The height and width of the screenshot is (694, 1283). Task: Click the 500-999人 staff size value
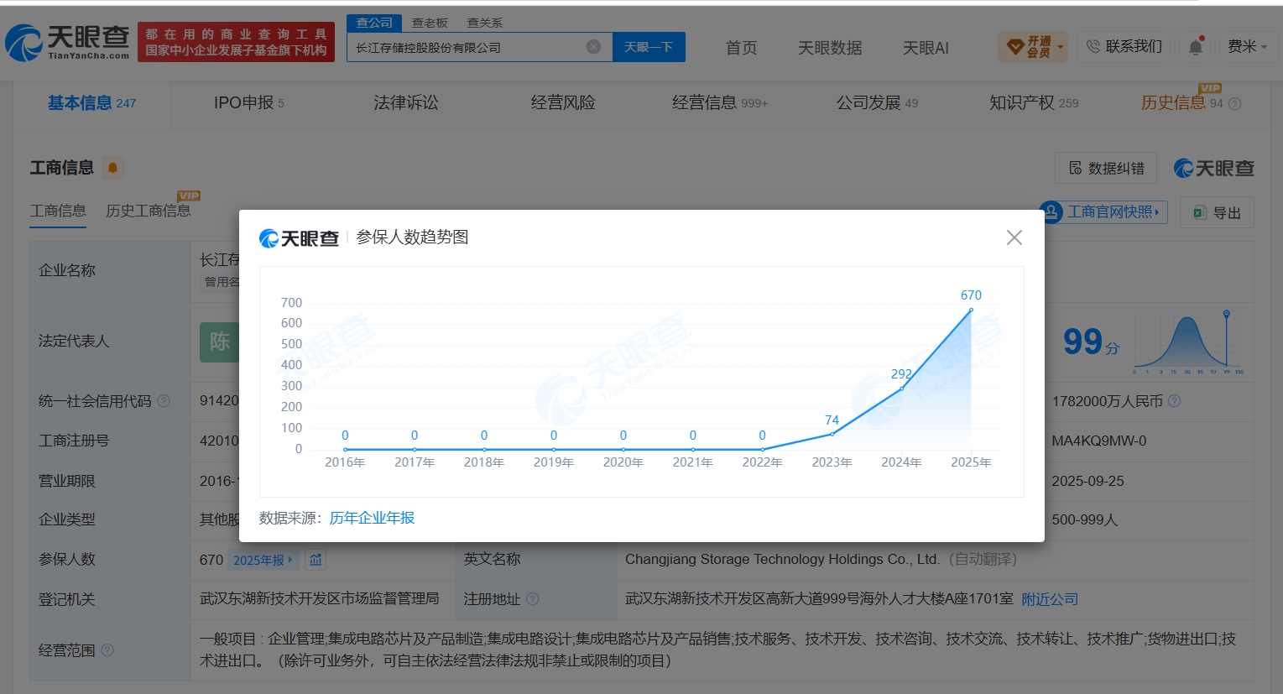coord(1085,519)
